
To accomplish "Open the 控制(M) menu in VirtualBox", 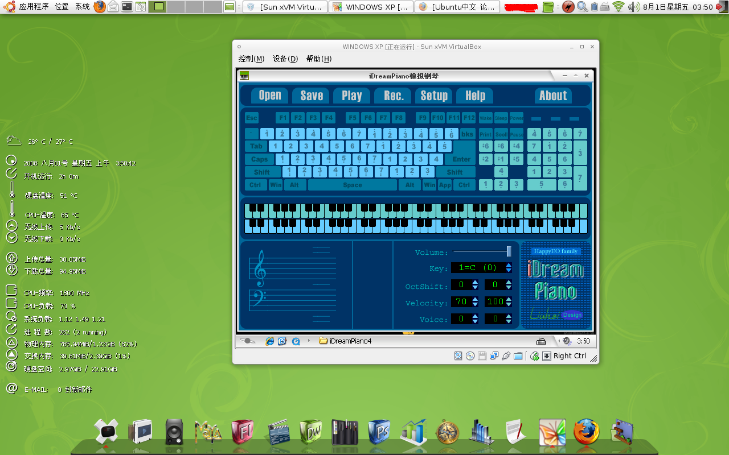I will 251,59.
